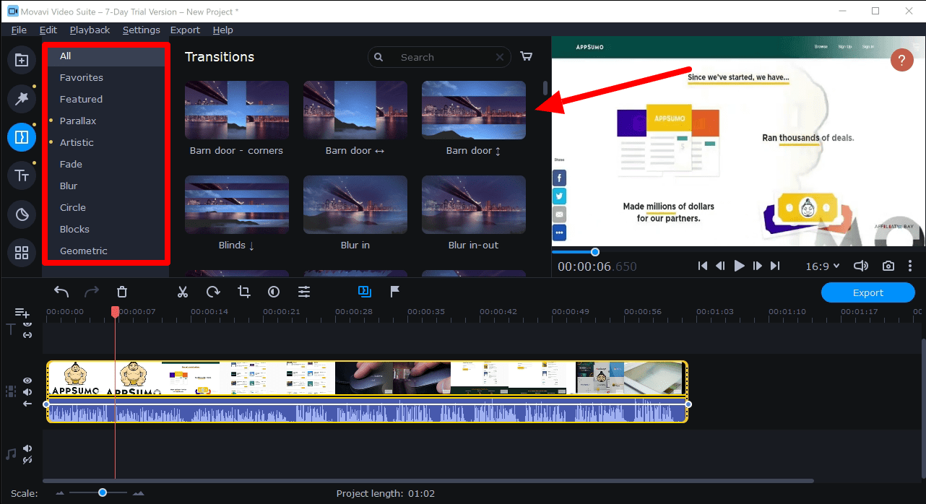Viewport: 926px width, 504px height.
Task: Toggle video track visibility eye icon
Action: 27,381
